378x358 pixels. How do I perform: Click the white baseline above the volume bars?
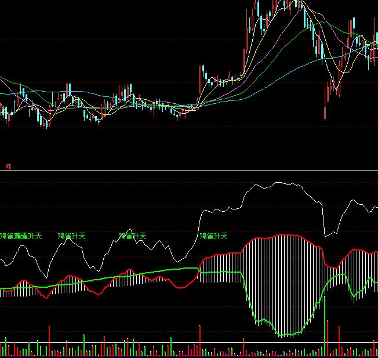tap(189, 343)
